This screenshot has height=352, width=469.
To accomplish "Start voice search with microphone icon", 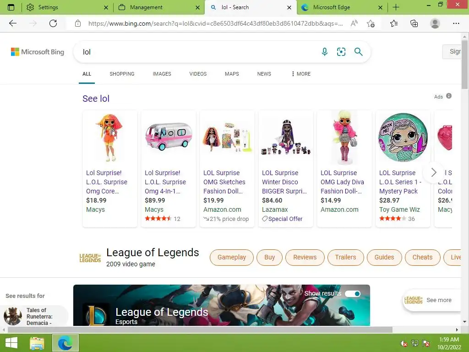I will (x=325, y=52).
